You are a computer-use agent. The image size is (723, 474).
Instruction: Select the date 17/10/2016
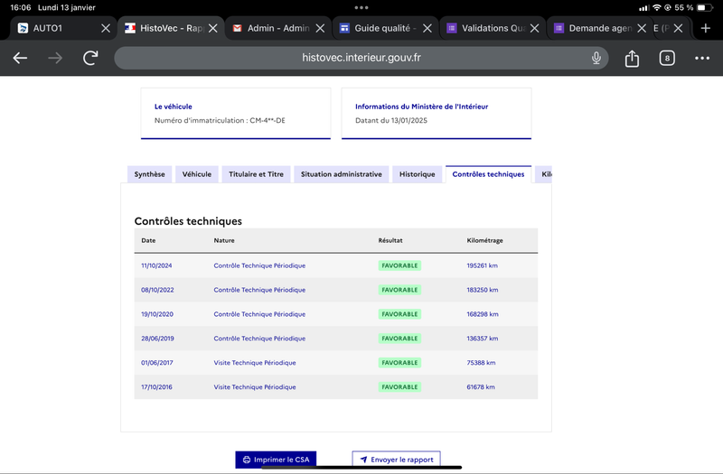(x=156, y=387)
